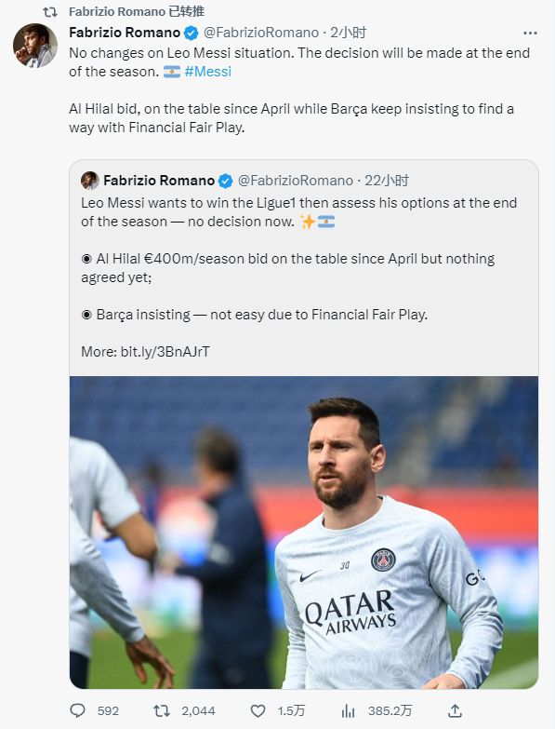Open Fabrizio Romano's large profile avatar
The image size is (555, 729).
35,46
